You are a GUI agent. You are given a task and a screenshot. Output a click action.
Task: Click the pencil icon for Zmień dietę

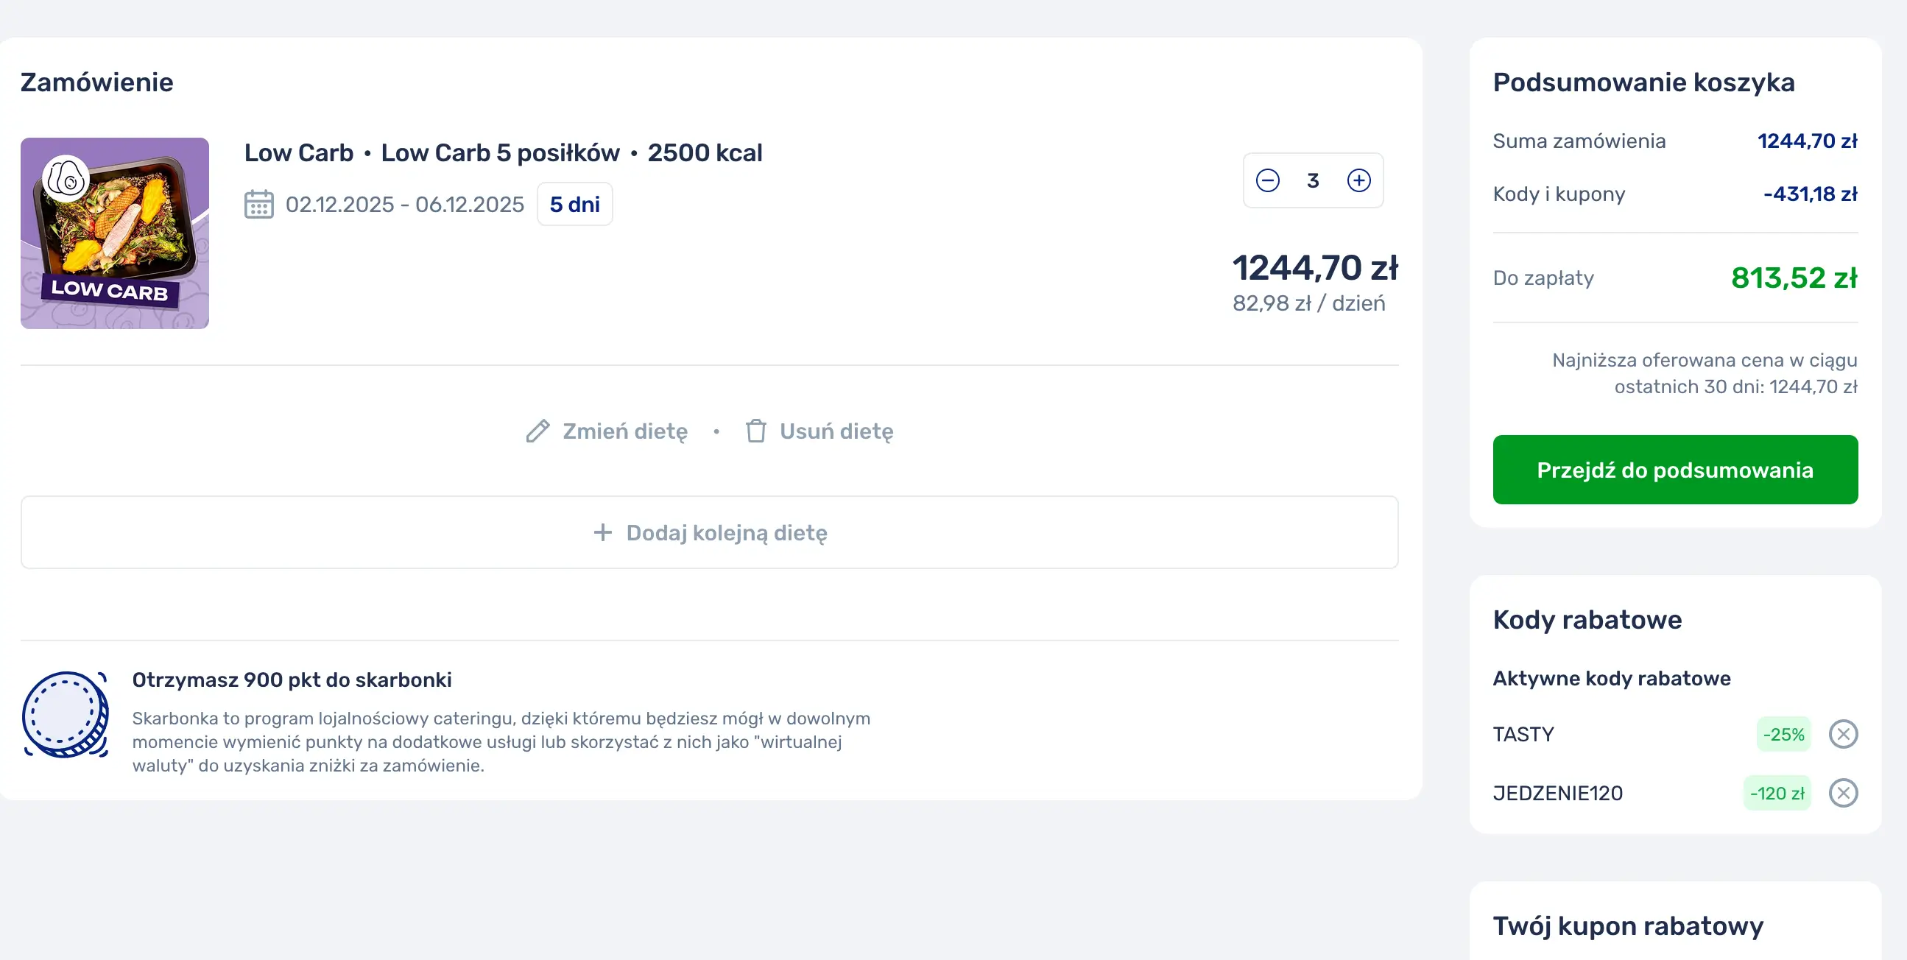click(538, 431)
